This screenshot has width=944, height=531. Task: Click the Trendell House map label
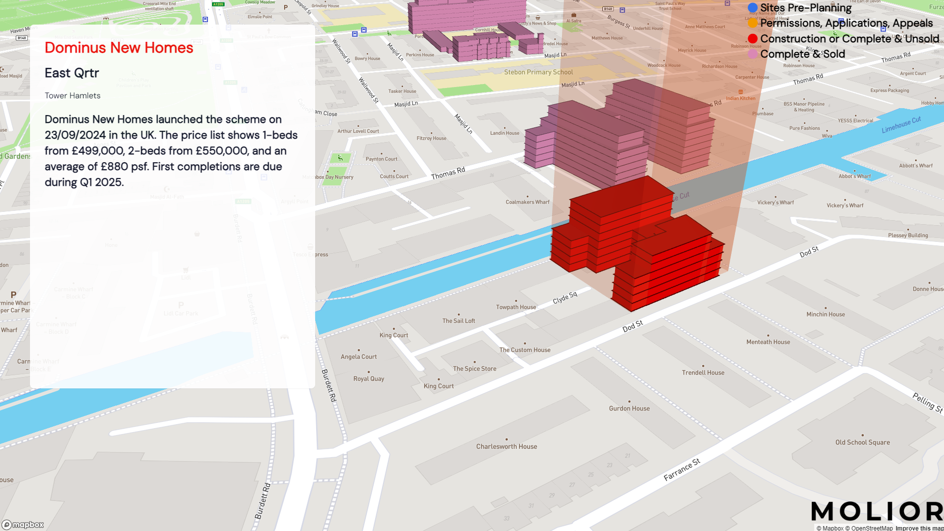coord(703,373)
